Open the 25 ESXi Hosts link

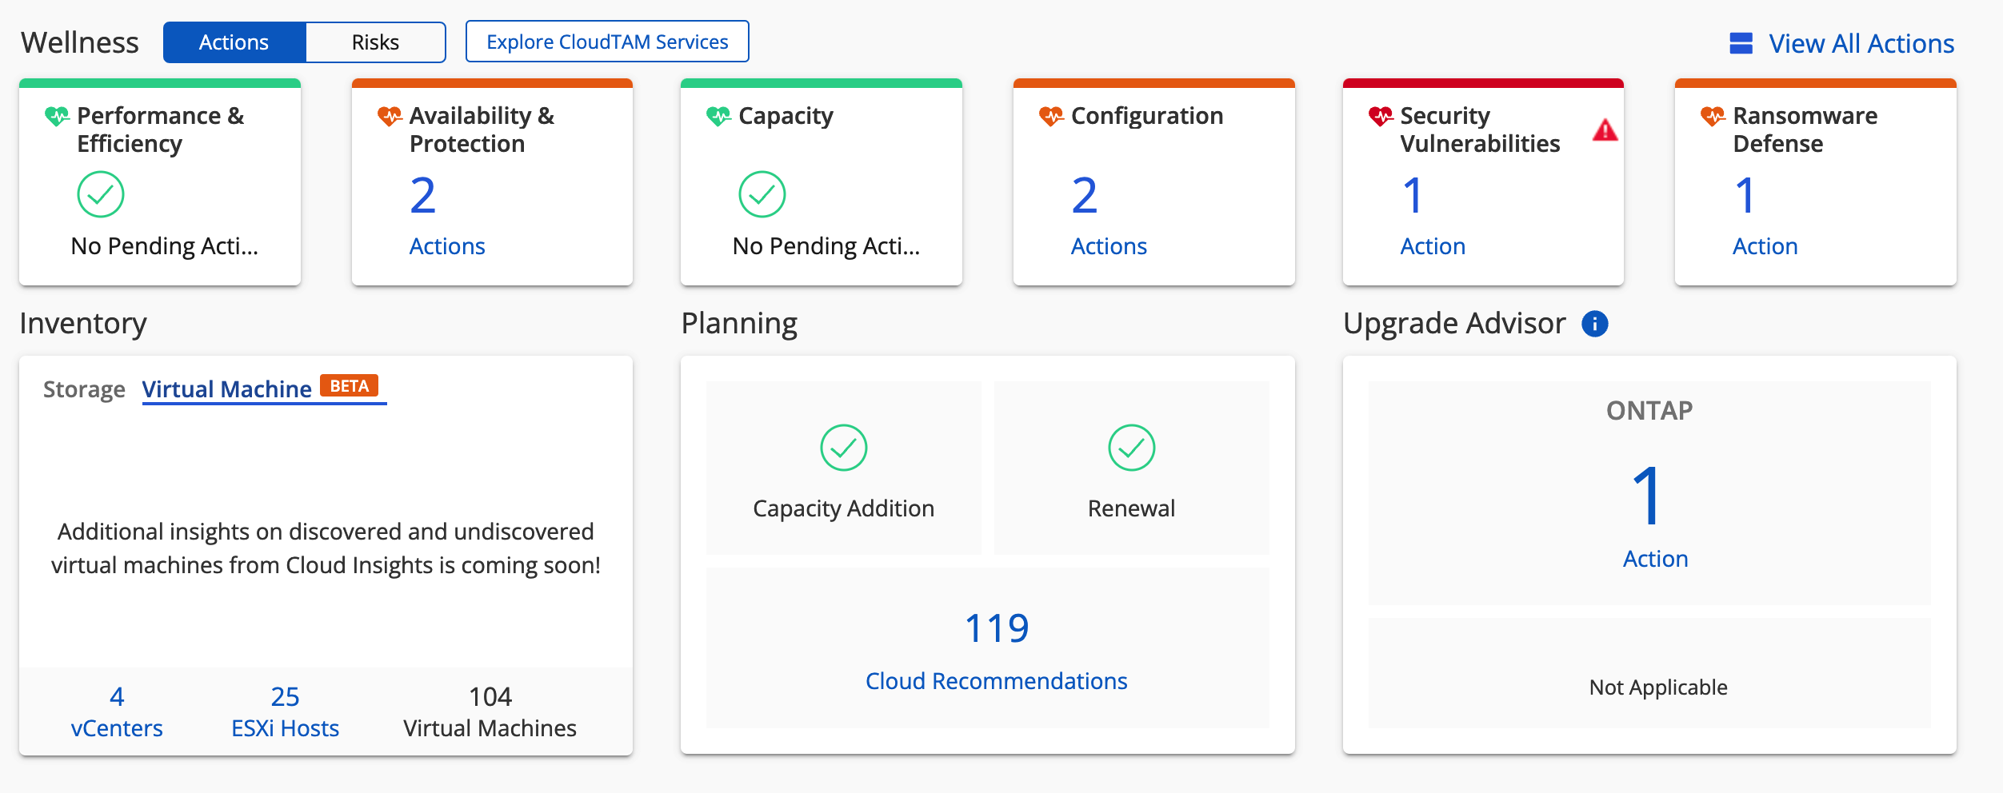[285, 712]
